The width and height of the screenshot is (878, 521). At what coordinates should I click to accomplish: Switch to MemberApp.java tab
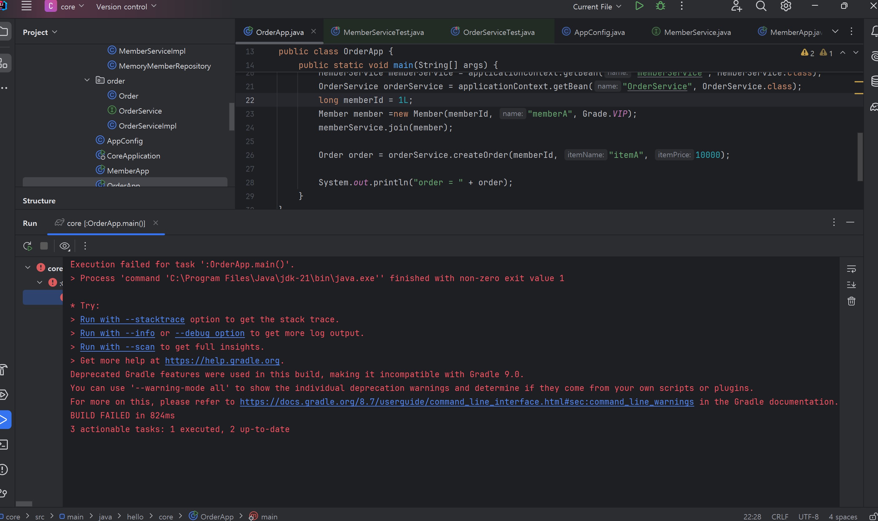pyautogui.click(x=790, y=32)
